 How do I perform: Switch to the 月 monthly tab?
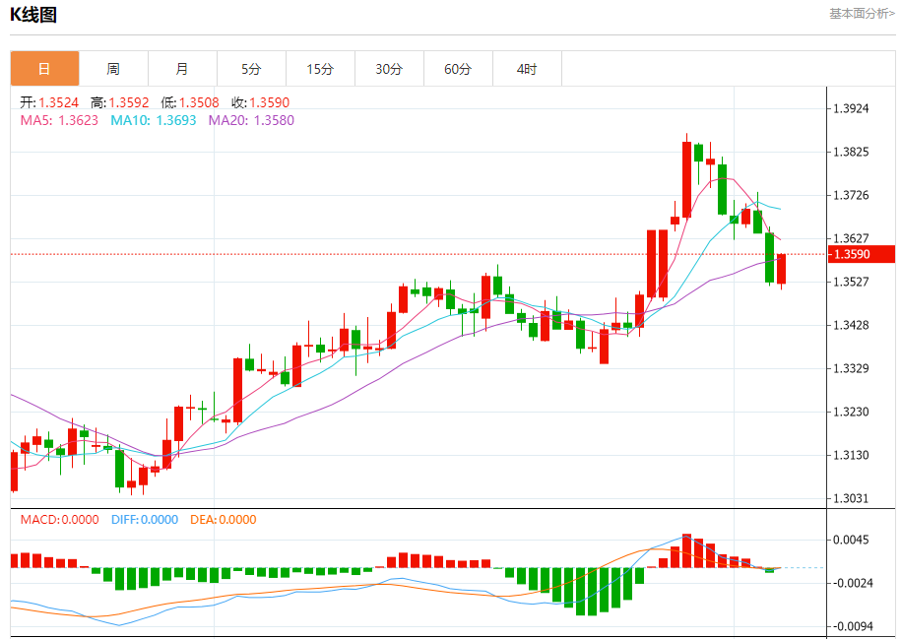(x=182, y=69)
